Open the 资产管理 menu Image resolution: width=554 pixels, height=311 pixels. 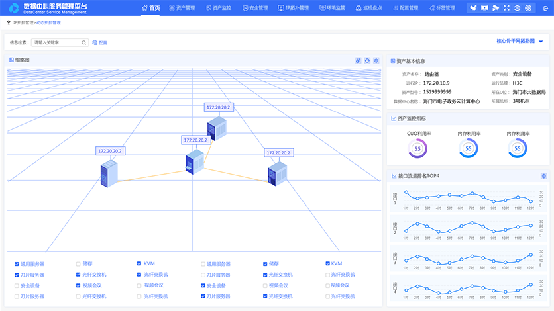coord(182,8)
